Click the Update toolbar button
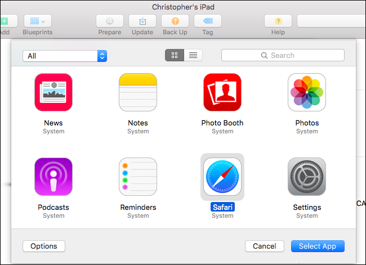Image resolution: width=366 pixels, height=265 pixels. click(142, 21)
